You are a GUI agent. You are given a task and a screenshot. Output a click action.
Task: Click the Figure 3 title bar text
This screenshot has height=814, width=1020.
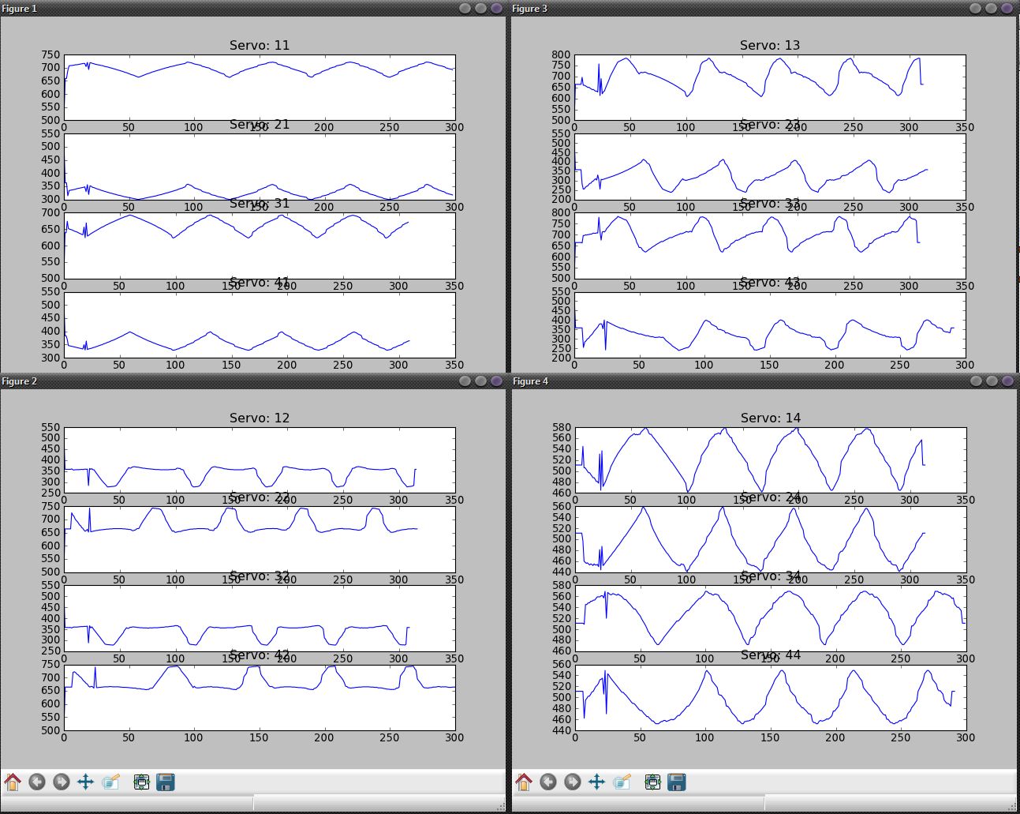530,9
